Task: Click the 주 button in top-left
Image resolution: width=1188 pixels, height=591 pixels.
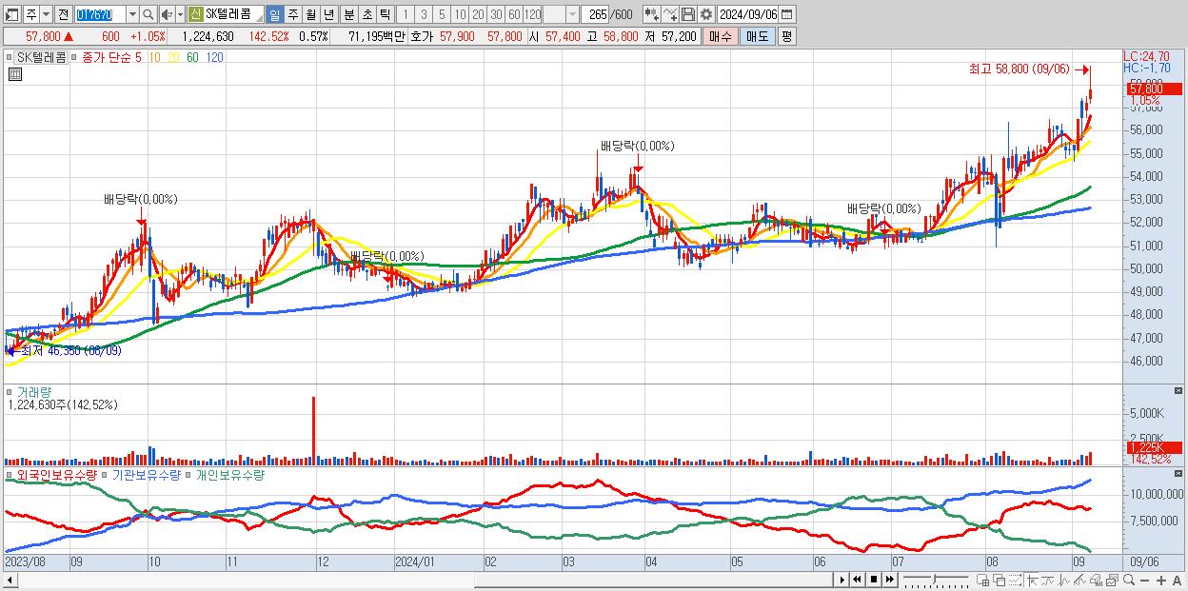Action: 31,15
